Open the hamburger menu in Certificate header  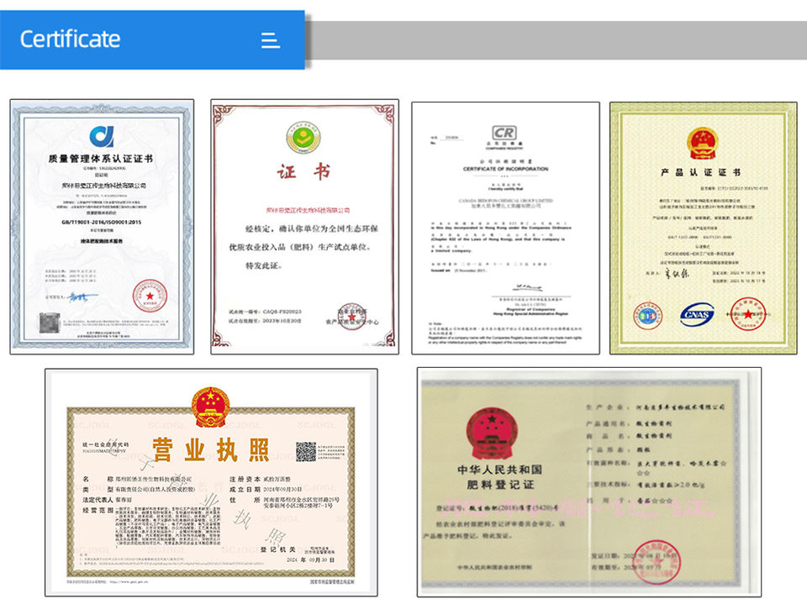click(x=270, y=40)
